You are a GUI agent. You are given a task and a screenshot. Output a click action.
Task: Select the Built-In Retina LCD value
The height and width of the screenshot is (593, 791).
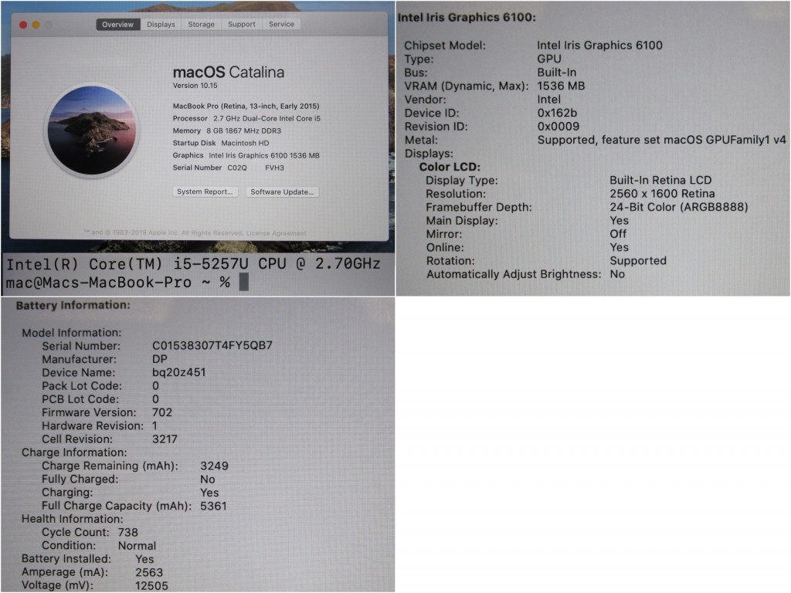point(660,180)
